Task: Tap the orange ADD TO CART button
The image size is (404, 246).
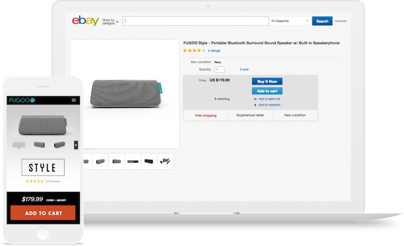Action: (x=43, y=213)
